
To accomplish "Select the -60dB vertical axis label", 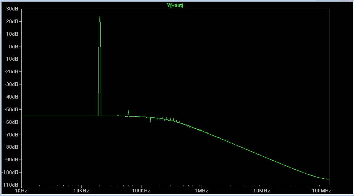I will (12, 122).
